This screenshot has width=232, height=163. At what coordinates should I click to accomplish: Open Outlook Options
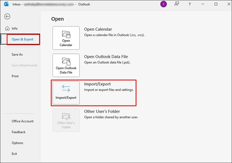(17, 143)
